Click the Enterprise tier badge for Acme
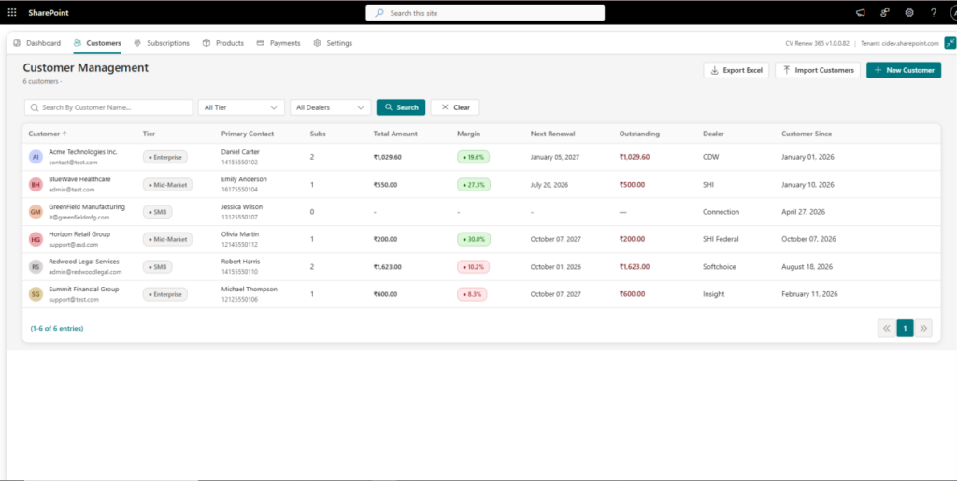The image size is (957, 481). [x=164, y=157]
